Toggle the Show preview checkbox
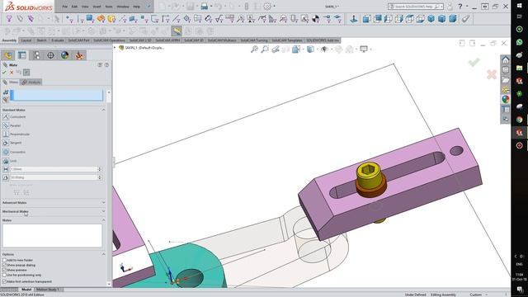528x297 pixels. (x=4, y=270)
